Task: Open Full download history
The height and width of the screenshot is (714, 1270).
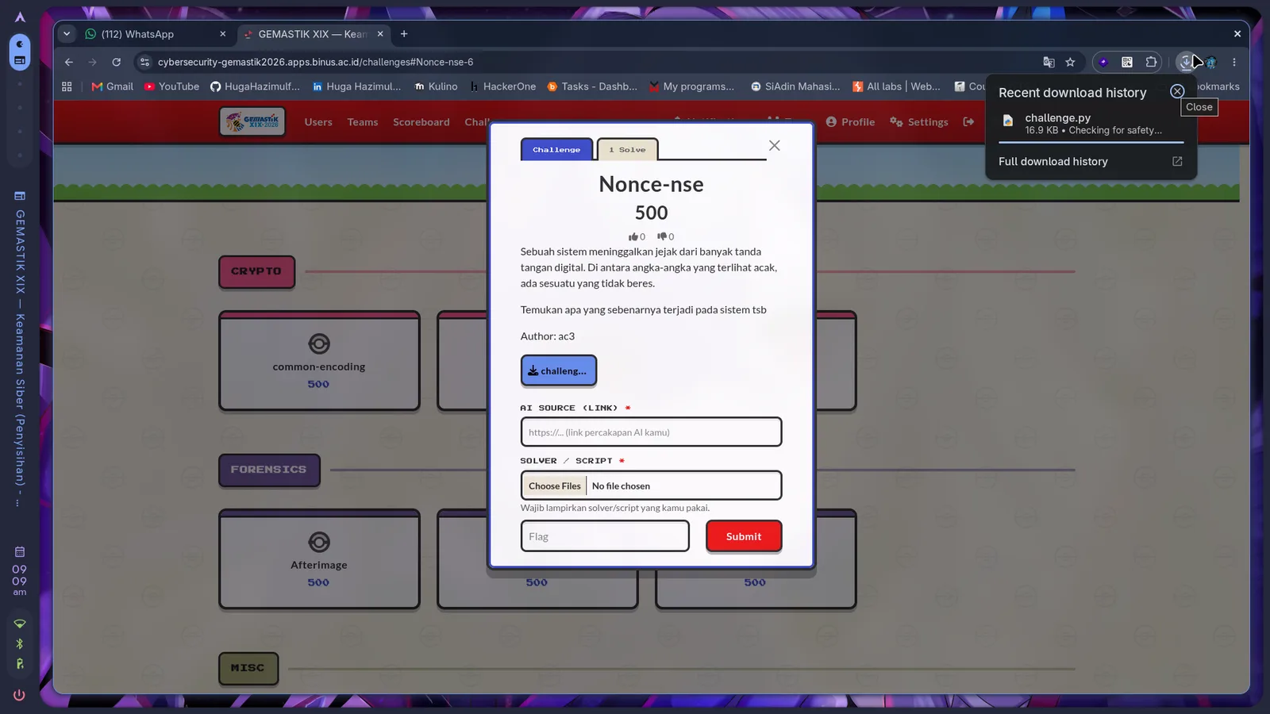Action: pyautogui.click(x=1091, y=161)
